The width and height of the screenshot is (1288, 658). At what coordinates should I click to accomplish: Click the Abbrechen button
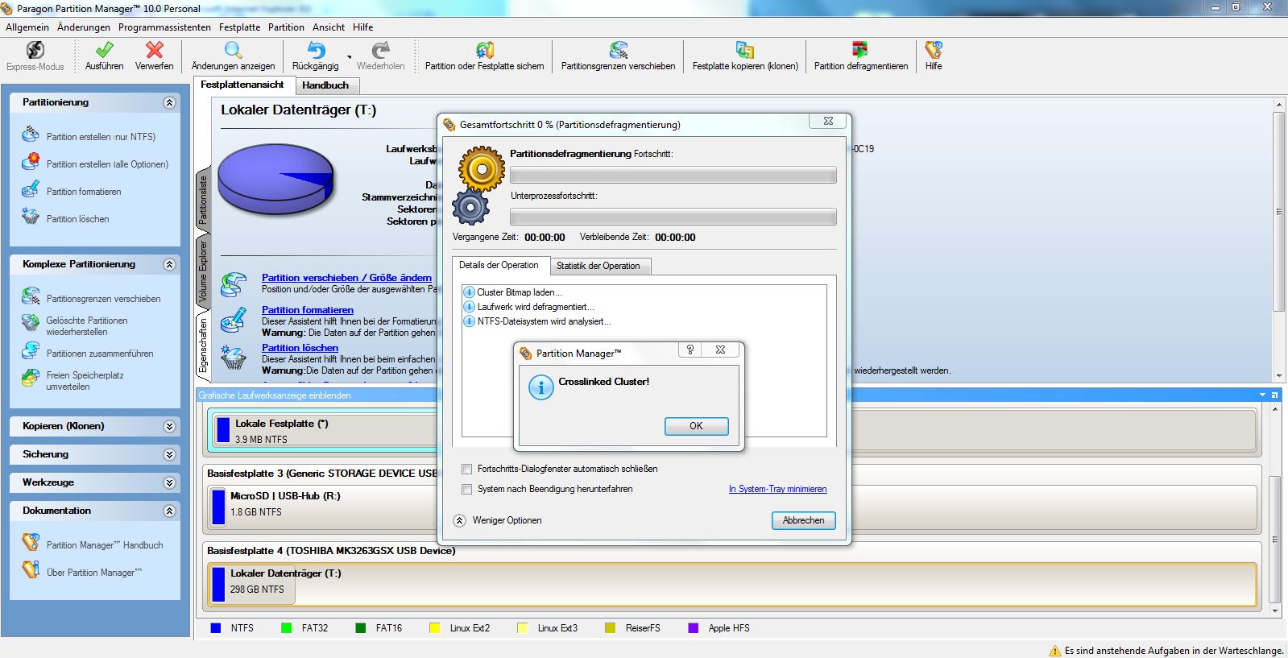pyautogui.click(x=803, y=520)
